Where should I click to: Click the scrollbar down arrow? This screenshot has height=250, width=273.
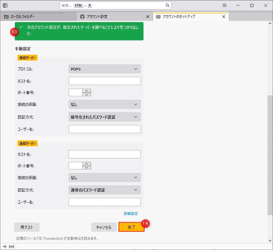pyautogui.click(x=270, y=241)
